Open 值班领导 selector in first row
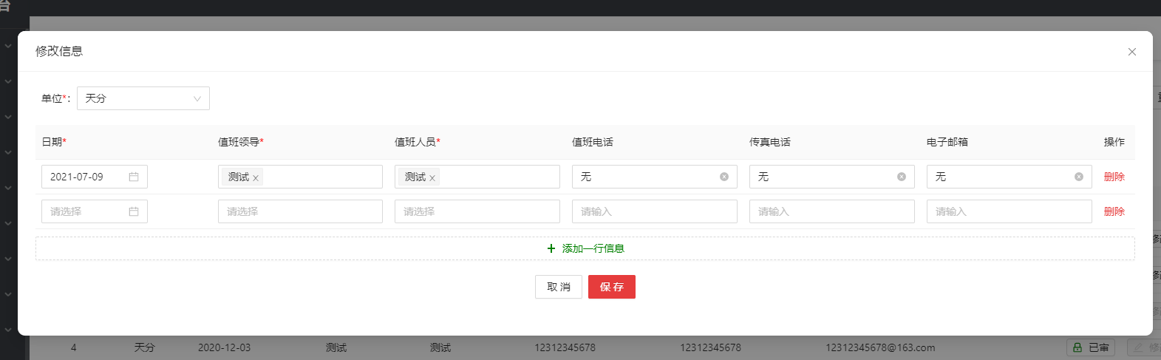The height and width of the screenshot is (360, 1161). click(x=300, y=177)
